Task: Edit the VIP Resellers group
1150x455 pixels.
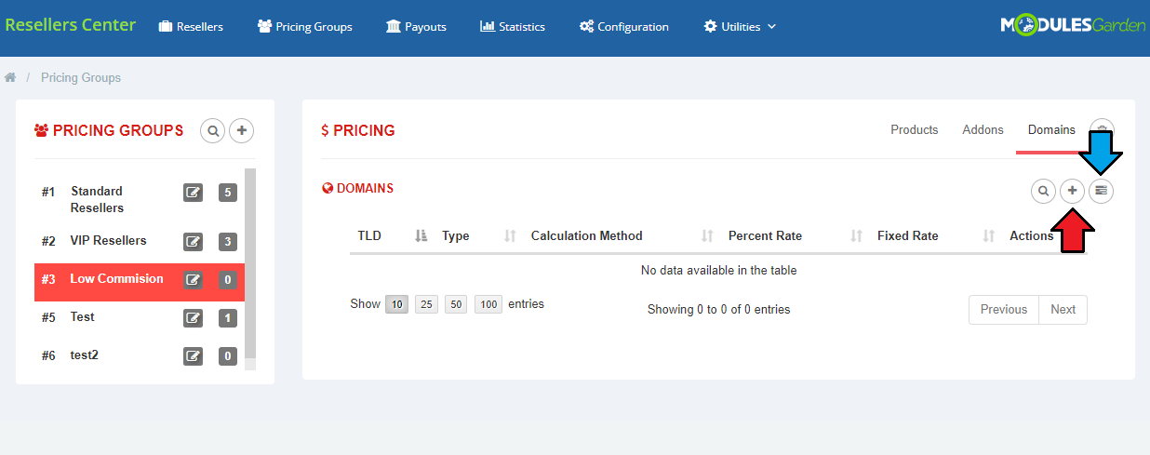Action: 193,241
